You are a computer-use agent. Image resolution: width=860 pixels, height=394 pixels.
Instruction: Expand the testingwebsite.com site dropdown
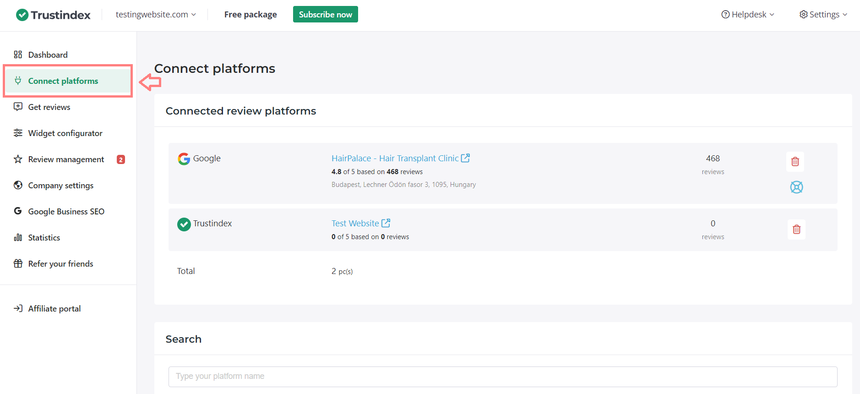coord(156,15)
